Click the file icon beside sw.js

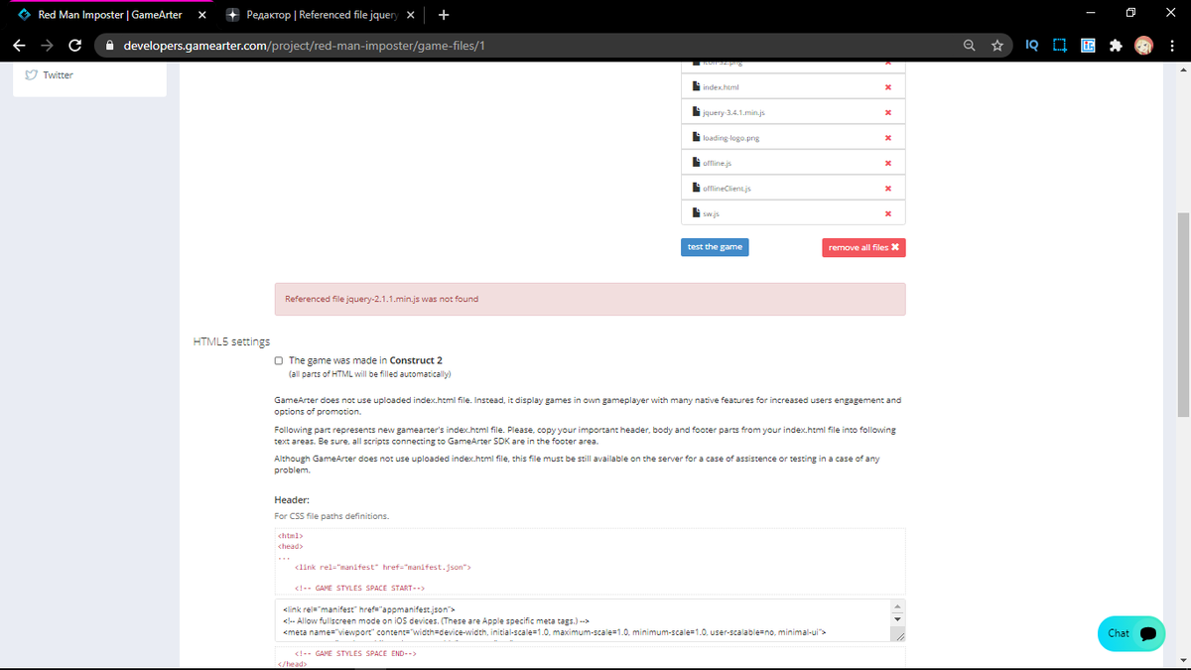pos(695,211)
